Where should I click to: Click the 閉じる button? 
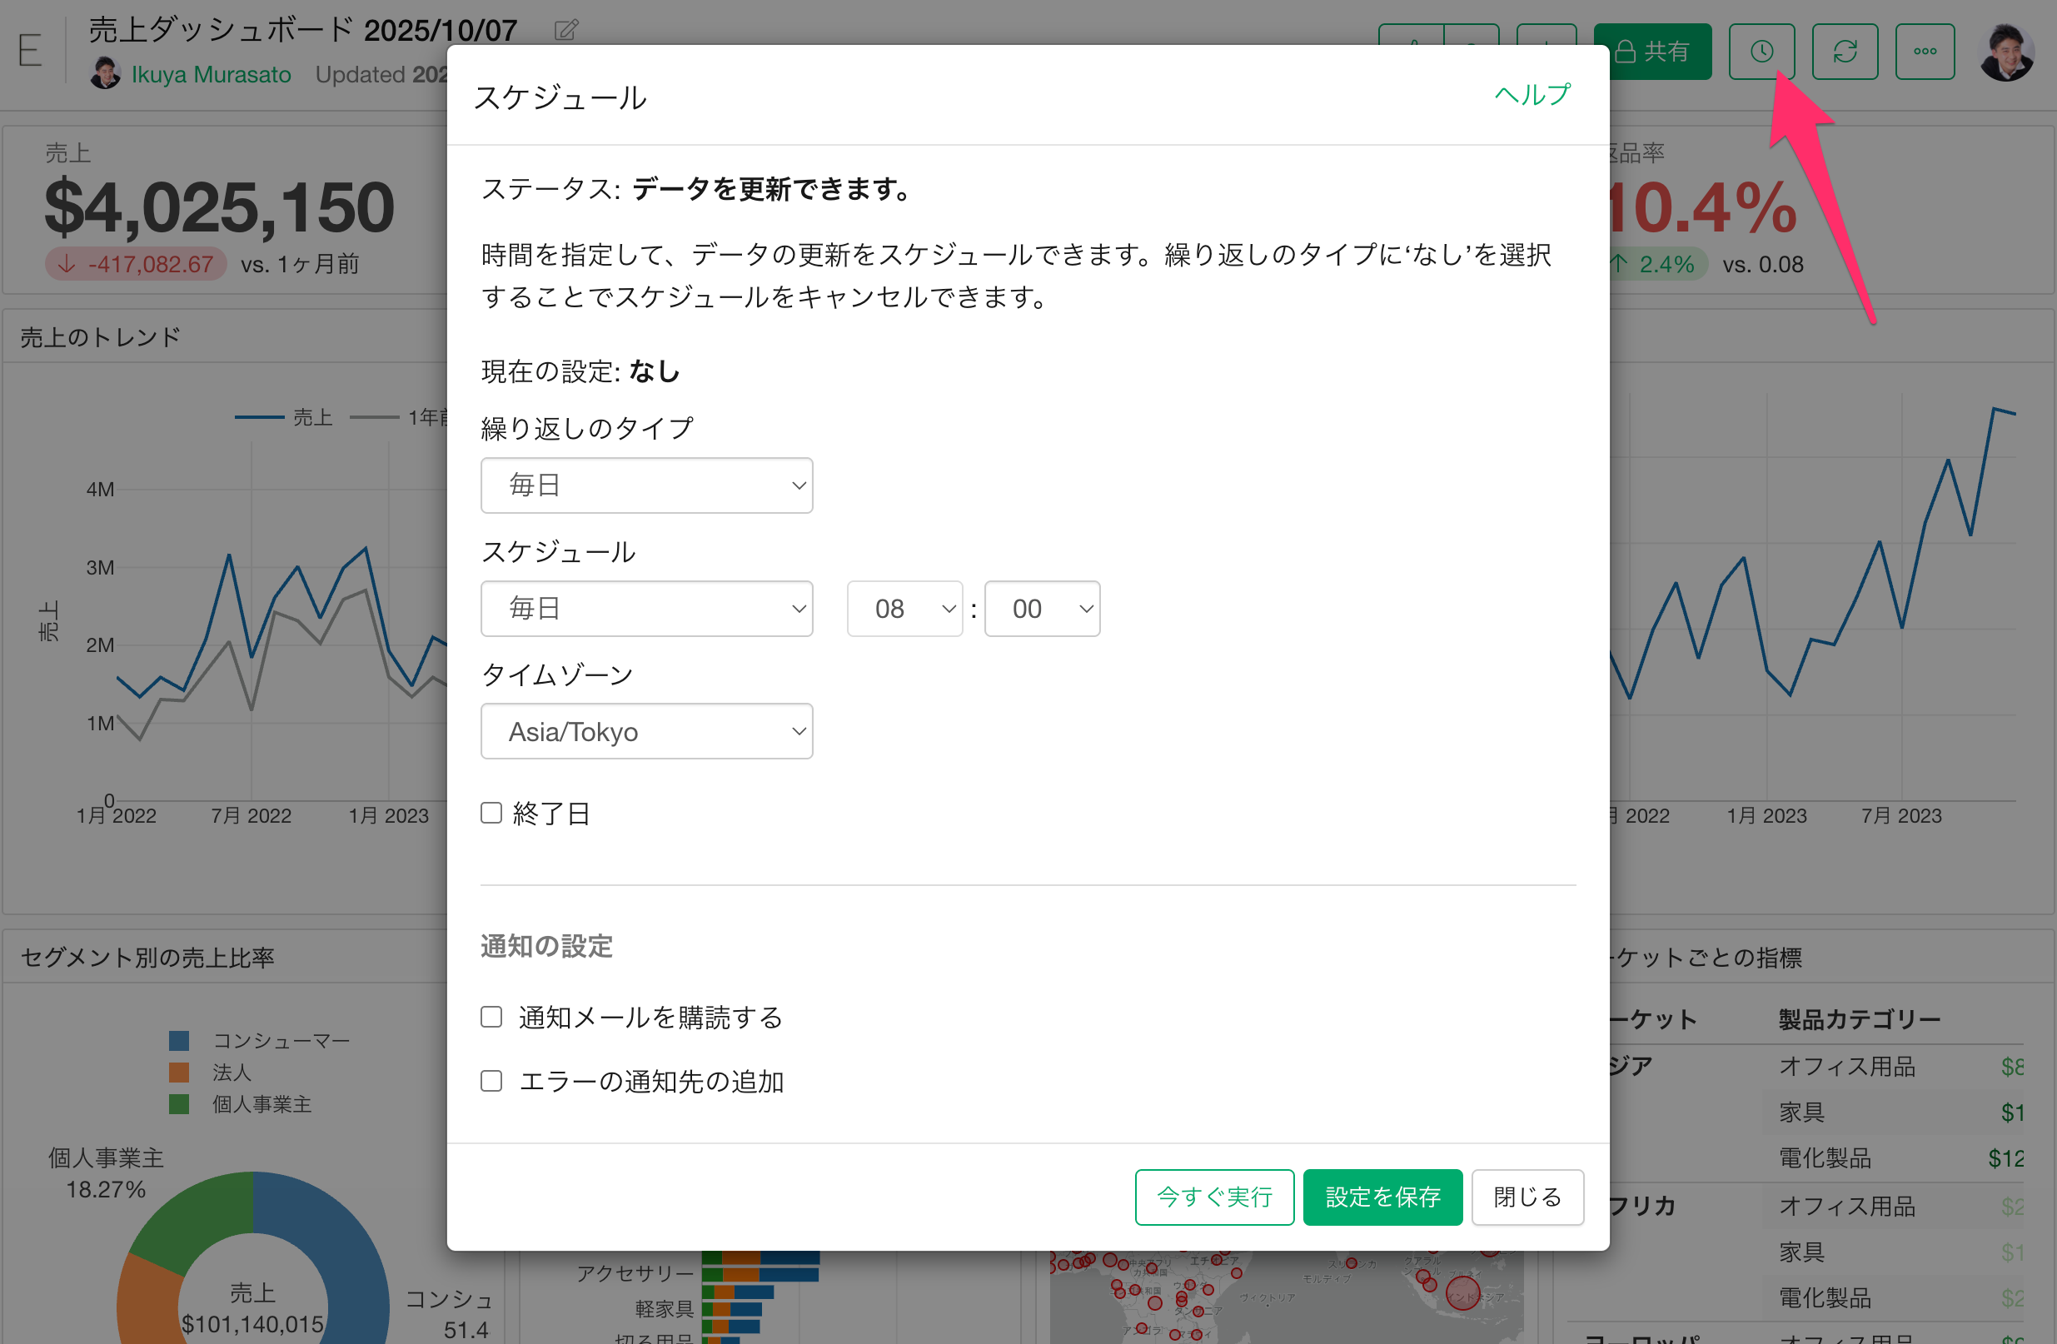coord(1527,1197)
